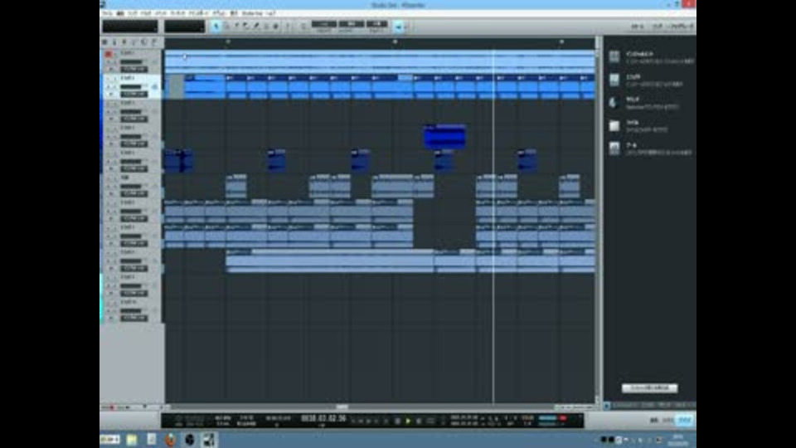Open the Edit view button
The image size is (796, 448).
(654, 420)
